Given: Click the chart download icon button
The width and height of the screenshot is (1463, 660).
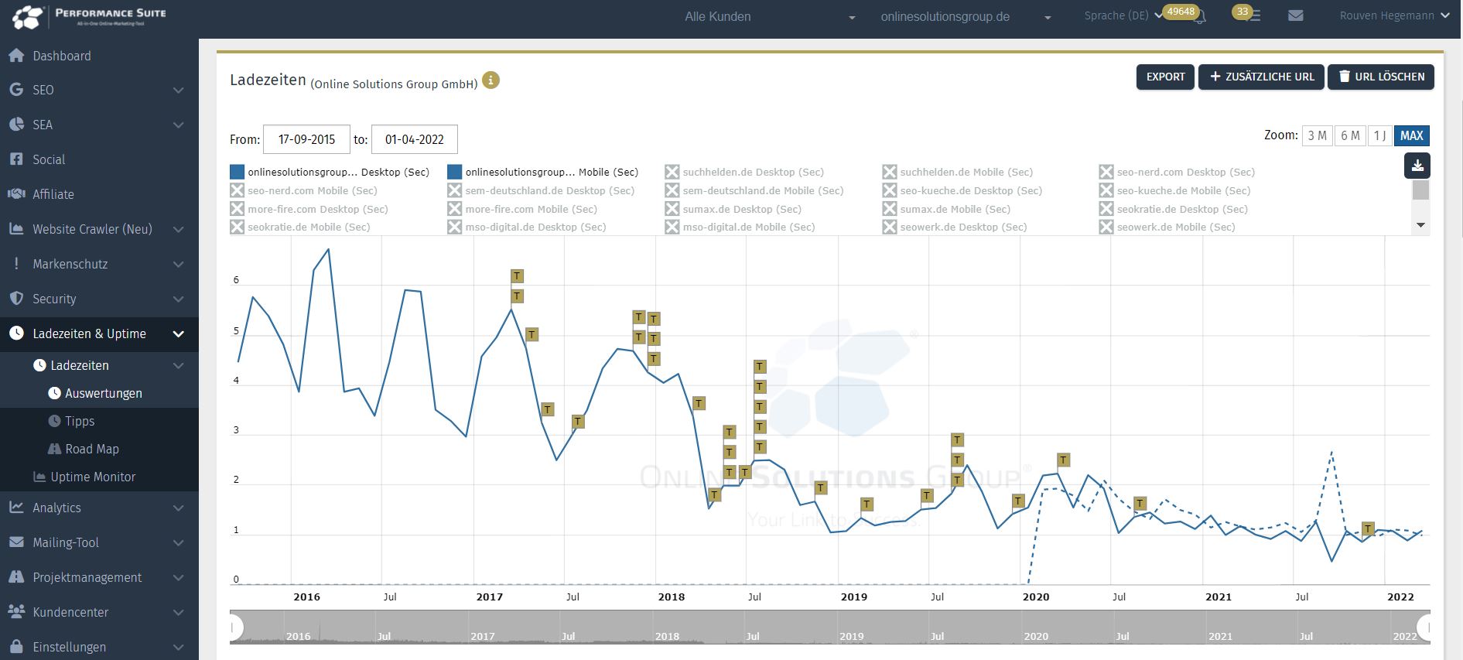Looking at the screenshot, I should click(x=1417, y=166).
